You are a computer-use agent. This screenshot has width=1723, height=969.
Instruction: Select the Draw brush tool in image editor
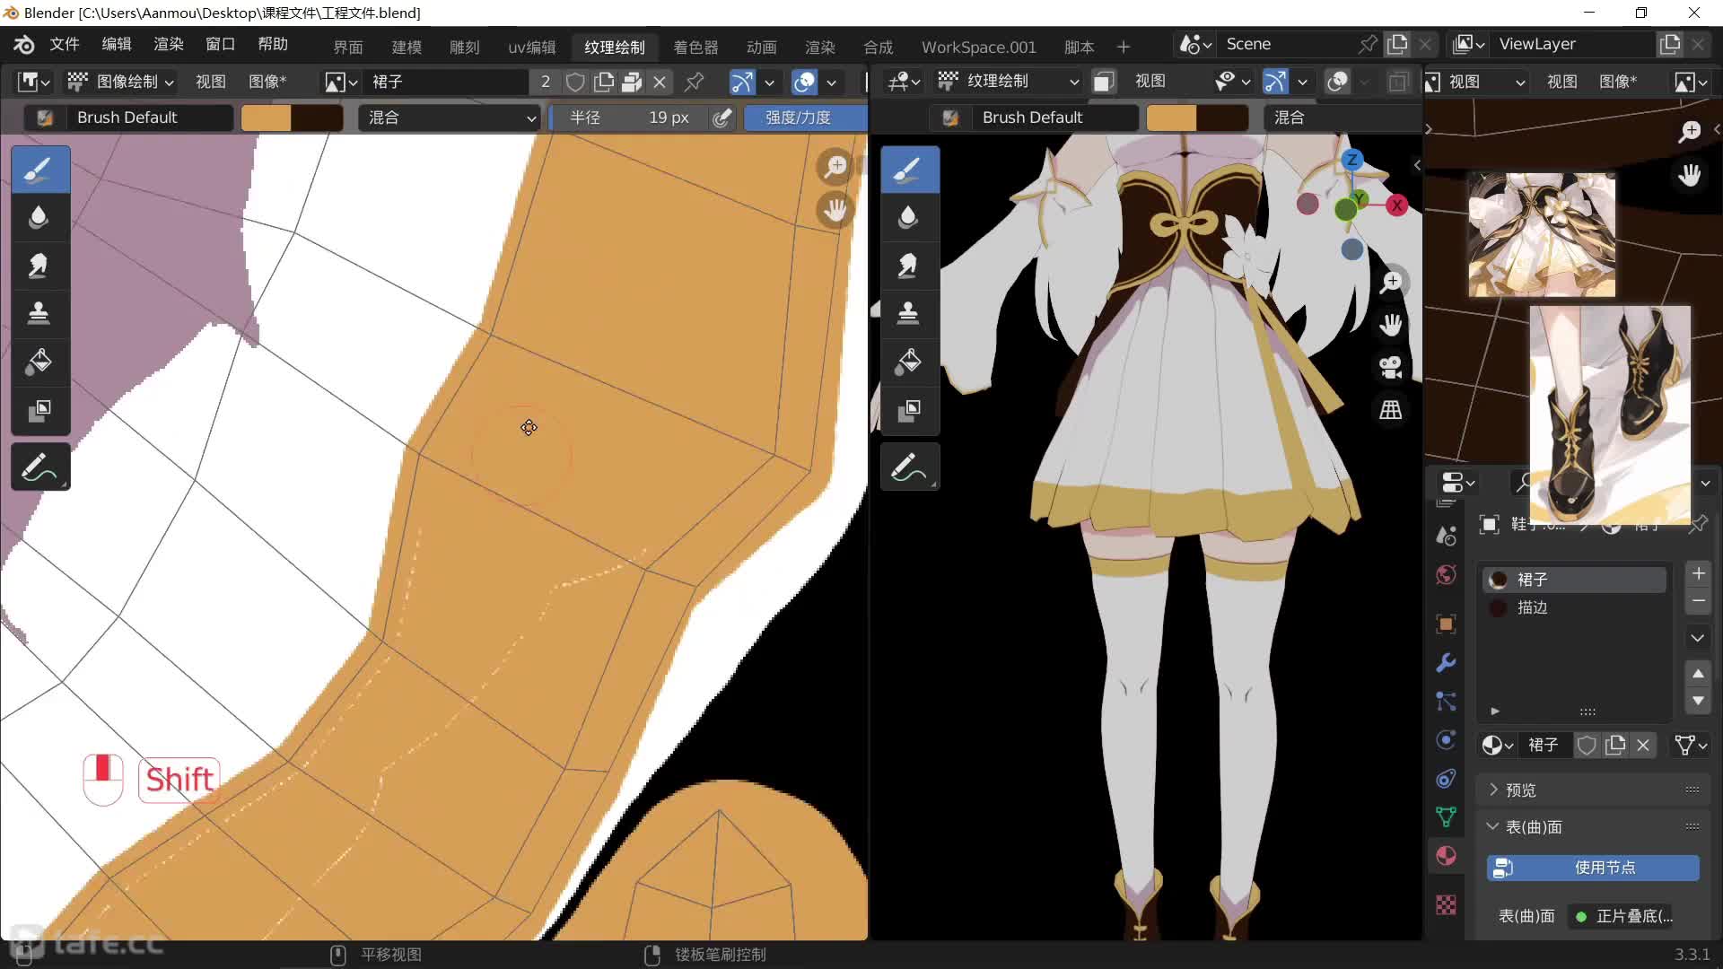tap(39, 170)
